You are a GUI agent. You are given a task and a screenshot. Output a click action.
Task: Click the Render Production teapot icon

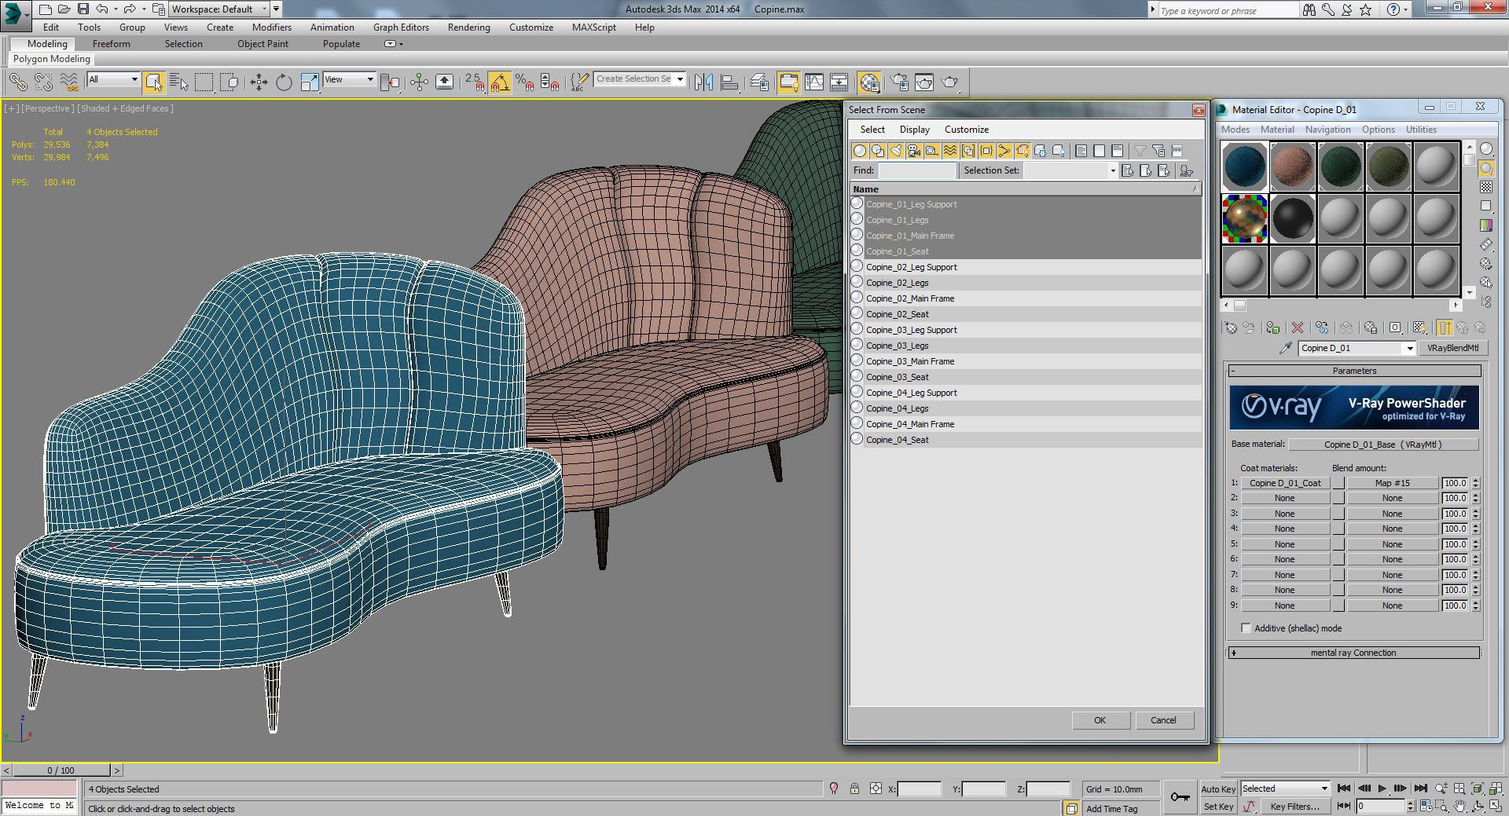[950, 82]
